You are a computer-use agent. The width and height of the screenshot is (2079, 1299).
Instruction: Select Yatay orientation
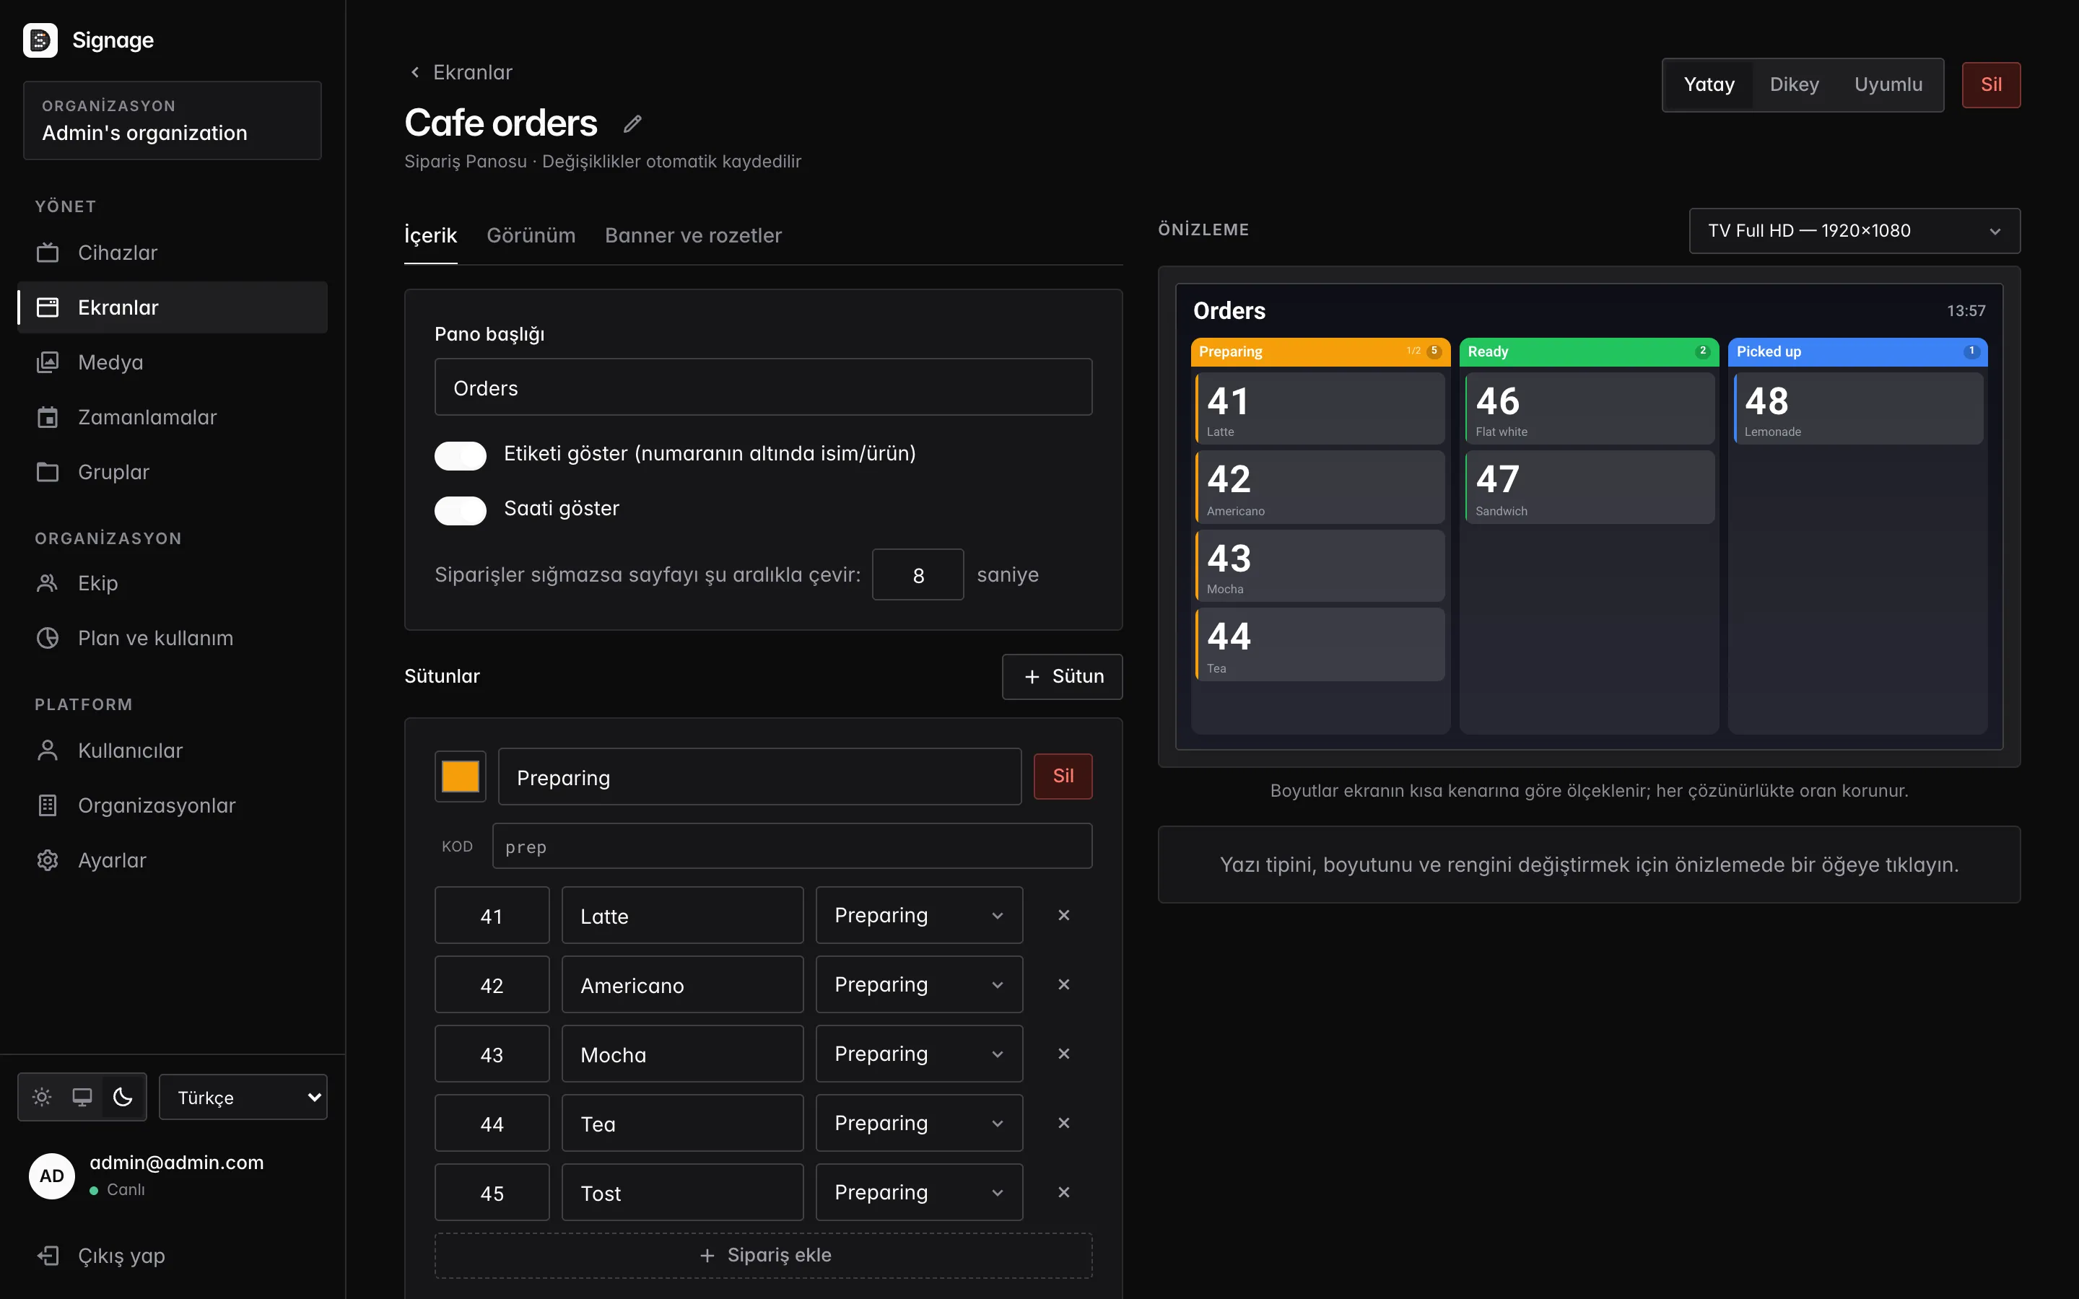coord(1709,84)
